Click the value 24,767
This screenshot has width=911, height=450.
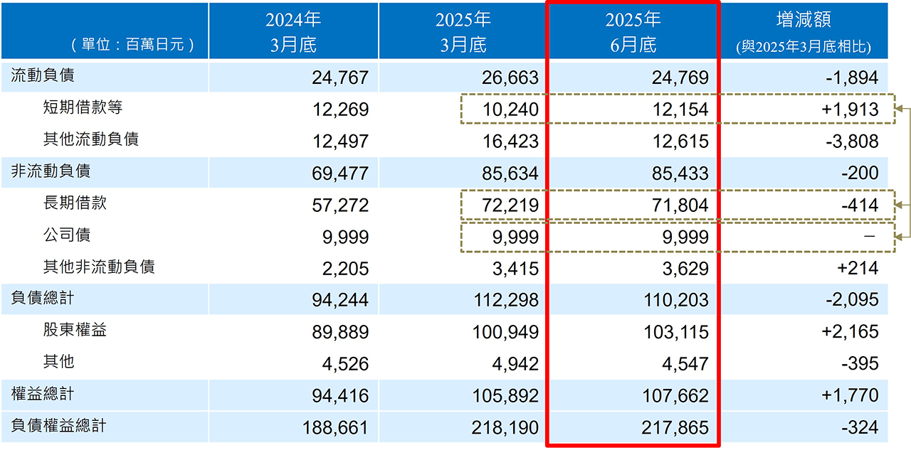[340, 77]
